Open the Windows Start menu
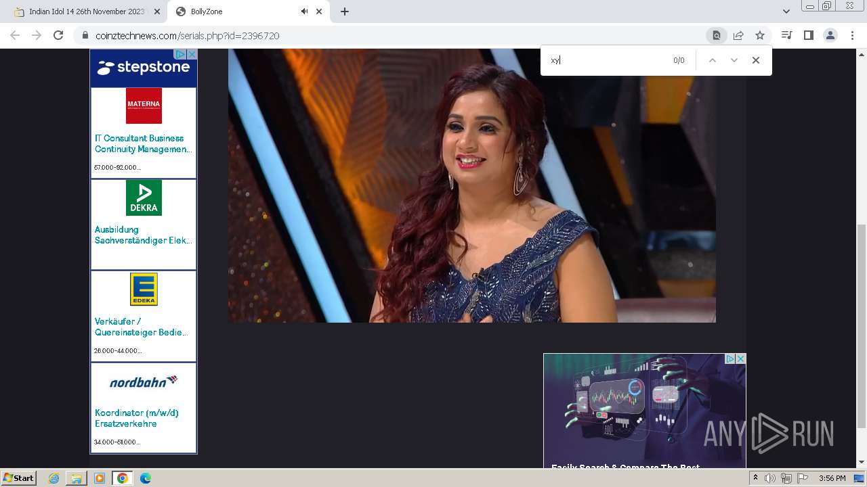Image resolution: width=867 pixels, height=487 pixels. tap(18, 478)
